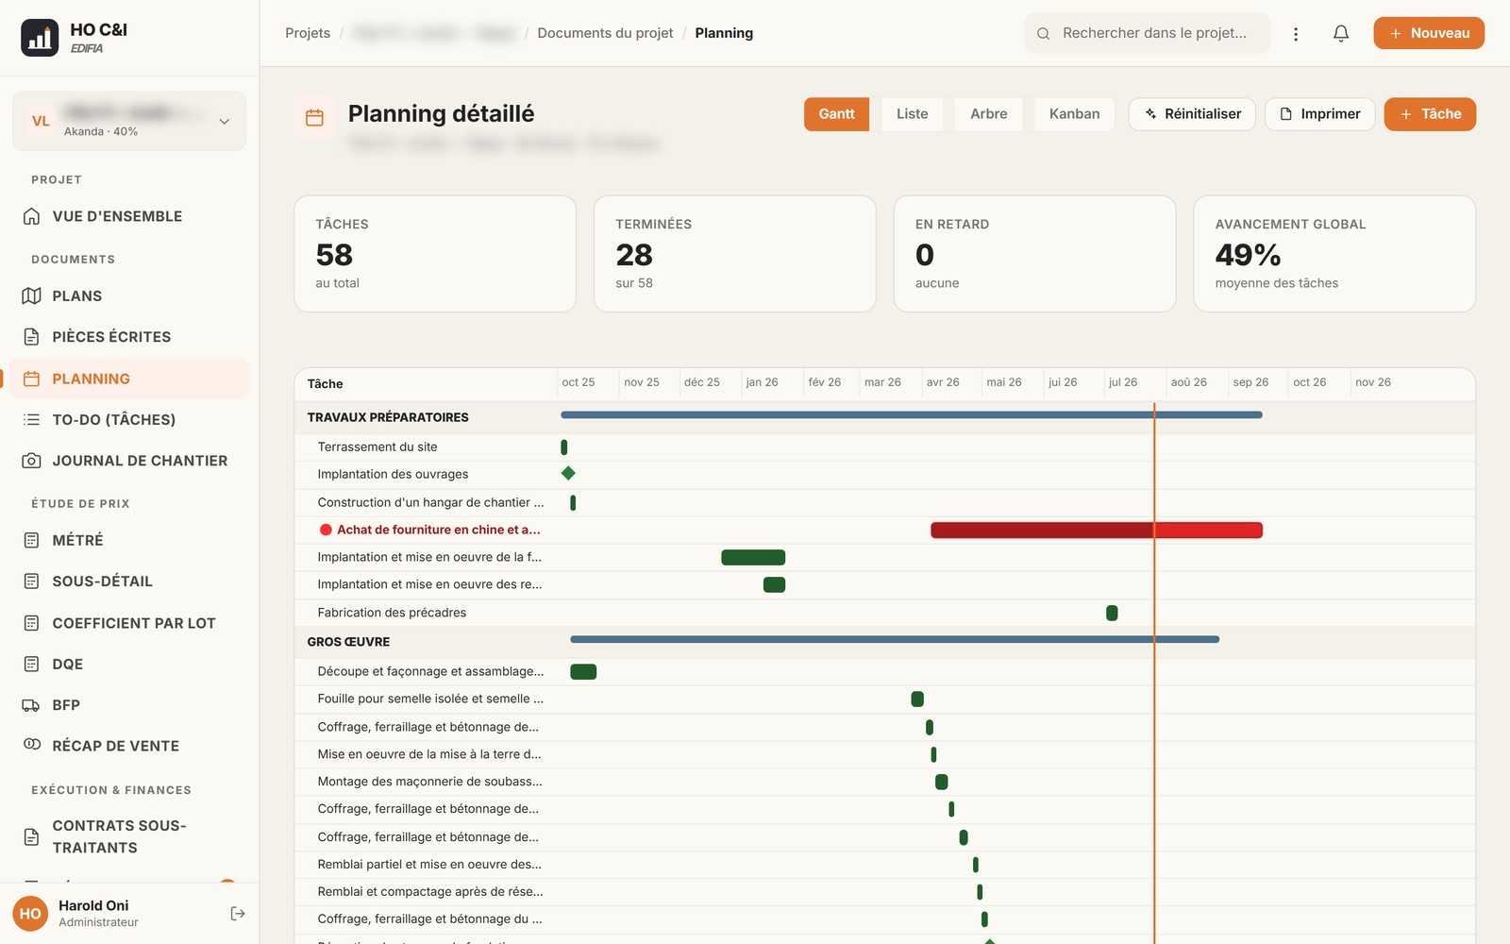Click the Contrats sous-traitants file icon

point(31,836)
